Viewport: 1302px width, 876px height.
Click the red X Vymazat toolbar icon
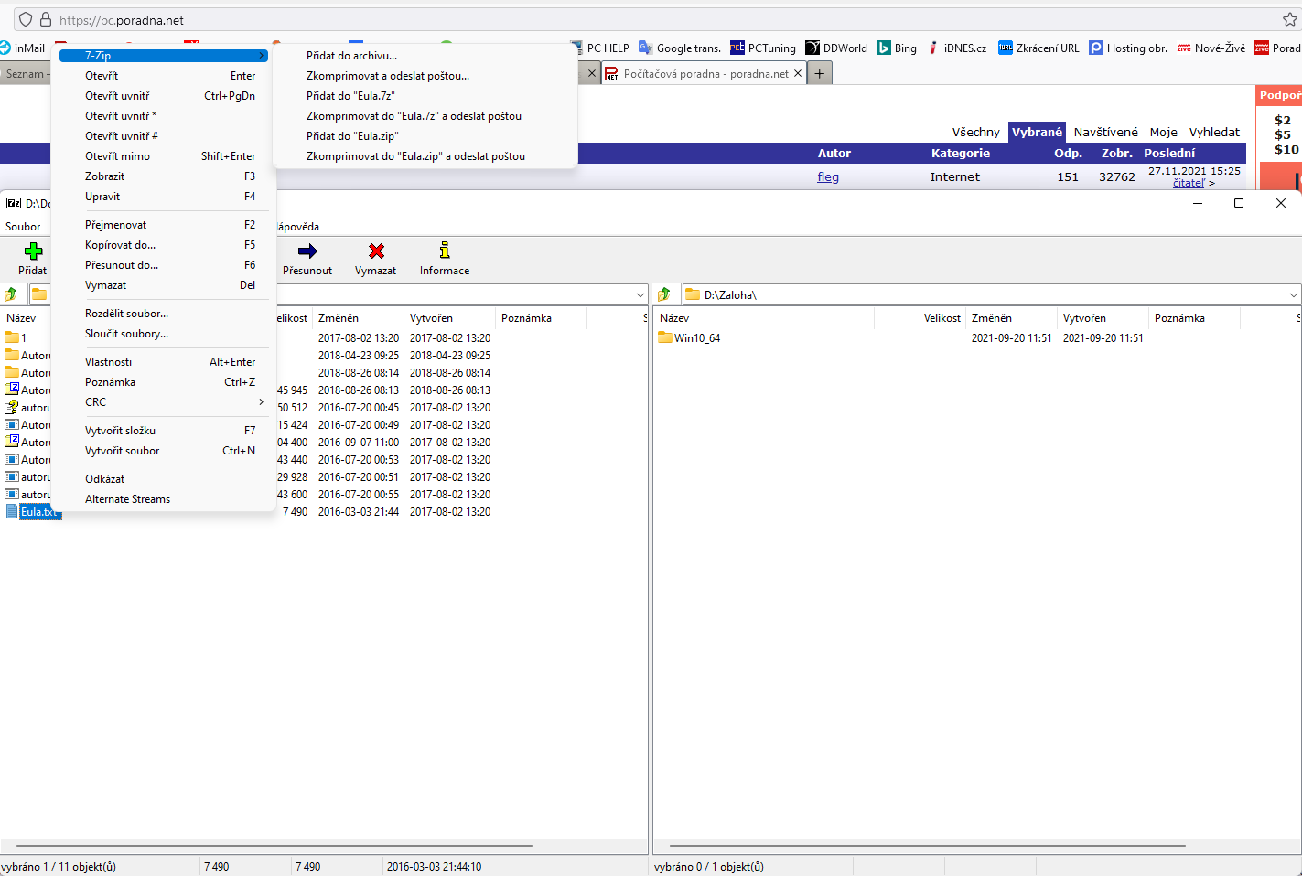376,251
